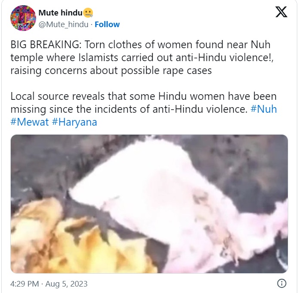Click the 'raising concerns about possible' text line
299x293 pixels.
(x=111, y=71)
